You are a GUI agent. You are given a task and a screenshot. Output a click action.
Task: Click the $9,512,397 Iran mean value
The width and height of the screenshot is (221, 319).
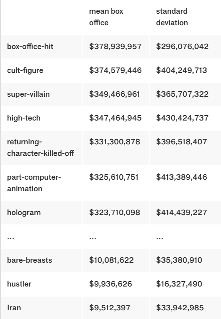click(110, 308)
